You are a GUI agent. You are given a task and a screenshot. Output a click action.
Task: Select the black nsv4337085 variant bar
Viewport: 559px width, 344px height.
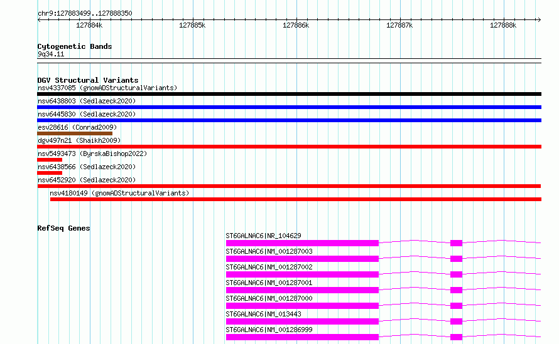289,94
